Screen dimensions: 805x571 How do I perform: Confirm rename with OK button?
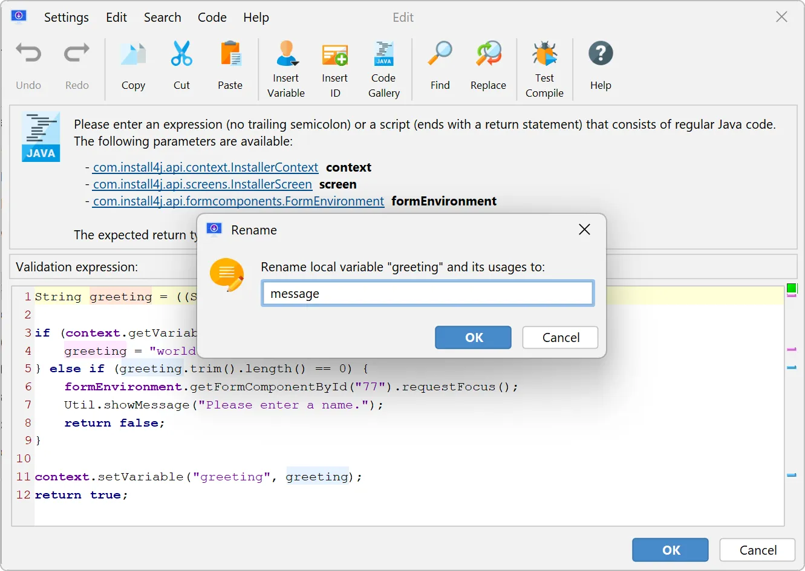click(474, 338)
